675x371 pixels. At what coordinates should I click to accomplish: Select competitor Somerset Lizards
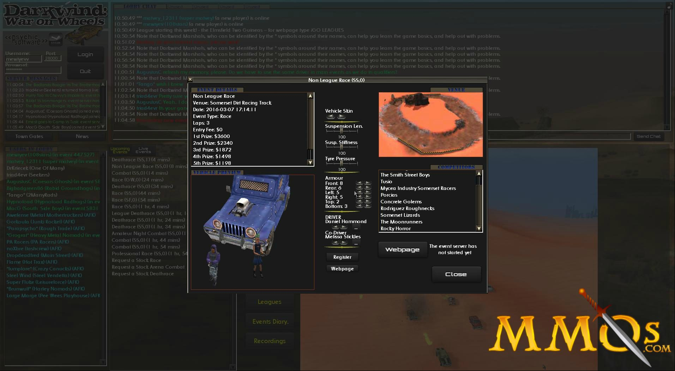click(x=400, y=215)
